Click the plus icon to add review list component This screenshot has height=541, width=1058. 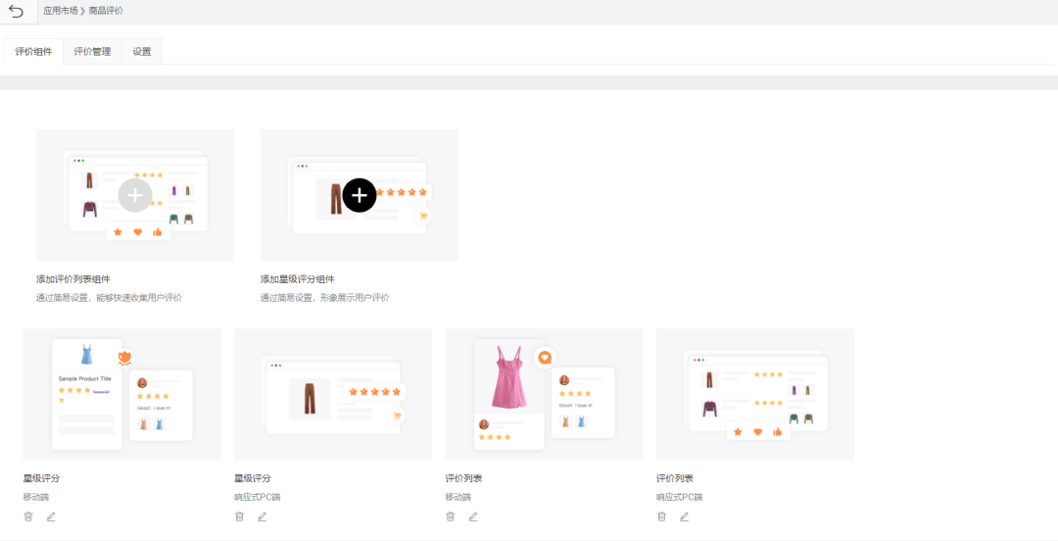tap(135, 195)
